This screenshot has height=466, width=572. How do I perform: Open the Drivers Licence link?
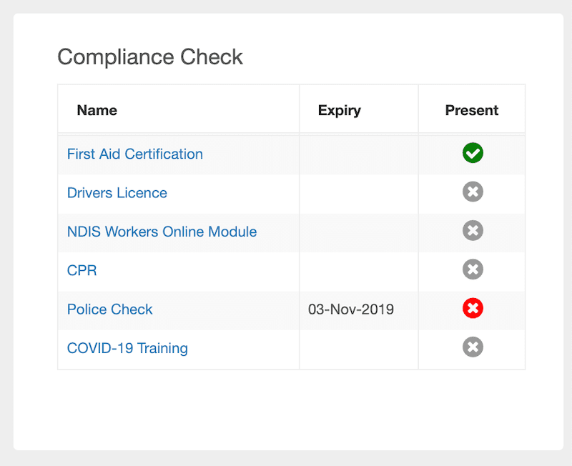point(117,193)
